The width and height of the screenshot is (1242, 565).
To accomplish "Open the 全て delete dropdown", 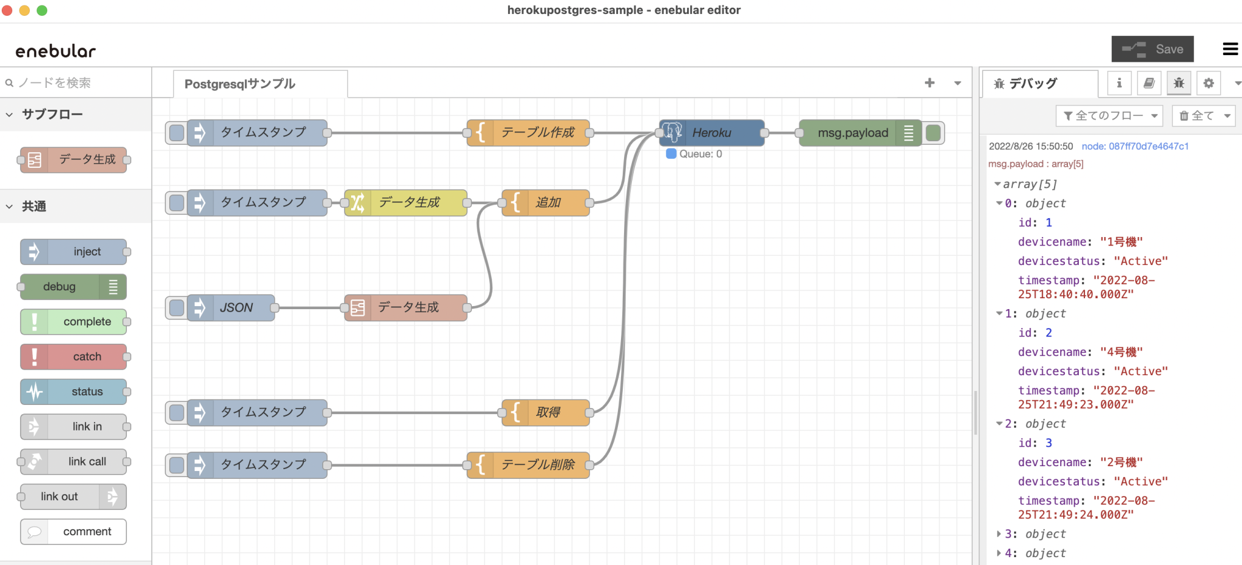I will 1203,115.
